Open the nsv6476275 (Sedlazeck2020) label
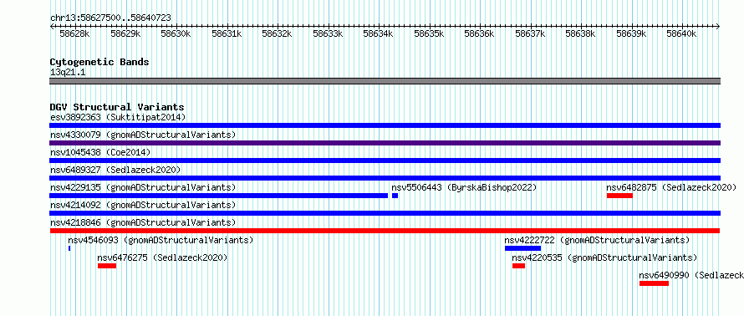The height and width of the screenshot is (316, 744). (162, 257)
